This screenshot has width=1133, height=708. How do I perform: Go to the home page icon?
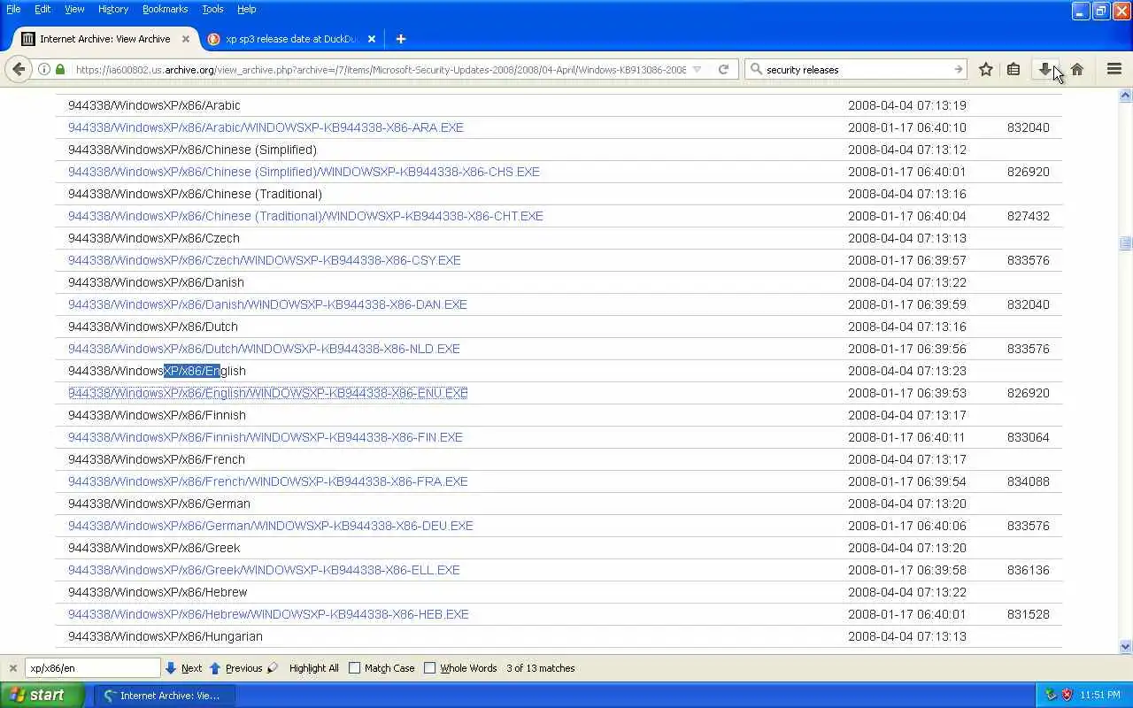pos(1077,69)
